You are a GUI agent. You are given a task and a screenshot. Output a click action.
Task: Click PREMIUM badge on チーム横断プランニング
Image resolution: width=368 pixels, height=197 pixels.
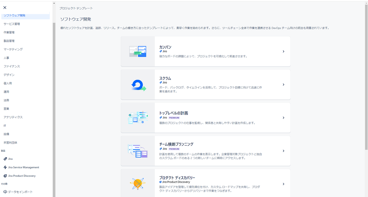[x=174, y=149]
